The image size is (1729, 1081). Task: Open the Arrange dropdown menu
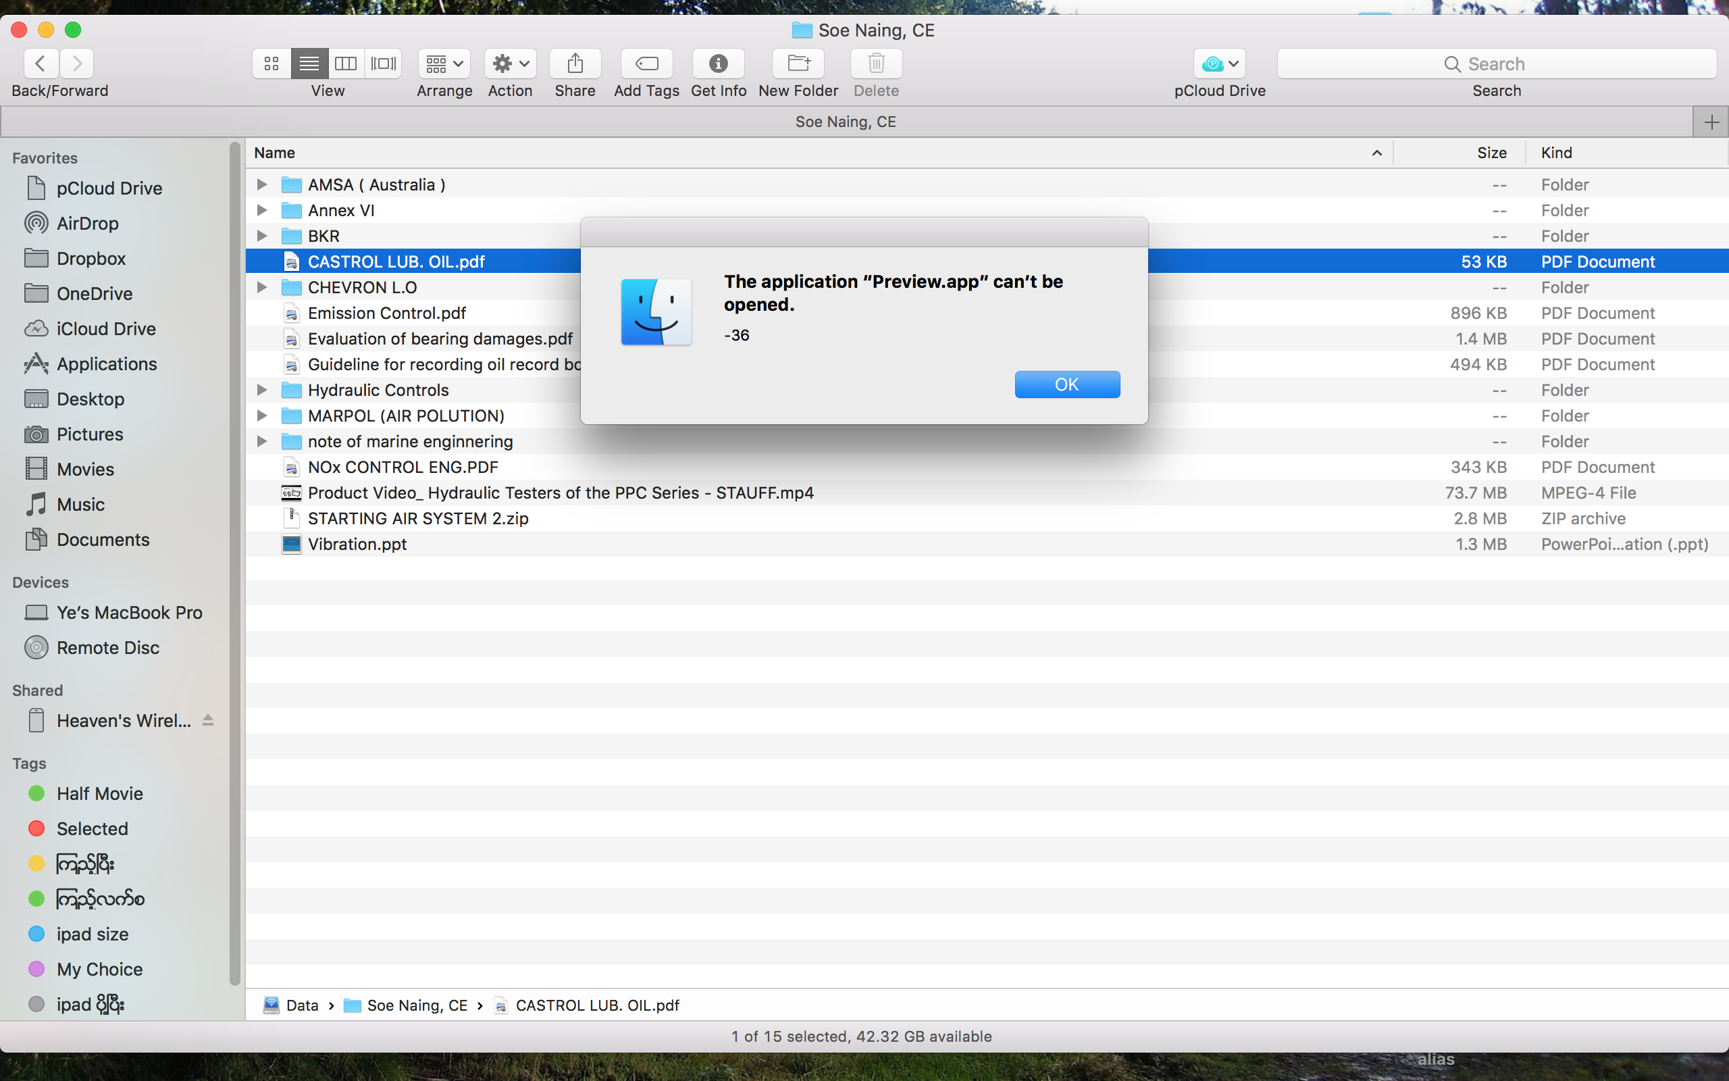point(444,64)
